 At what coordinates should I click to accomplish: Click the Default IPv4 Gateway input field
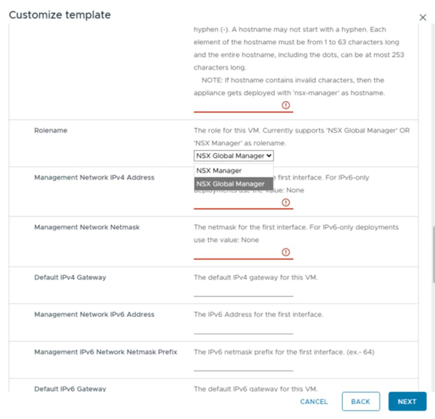[243, 294]
